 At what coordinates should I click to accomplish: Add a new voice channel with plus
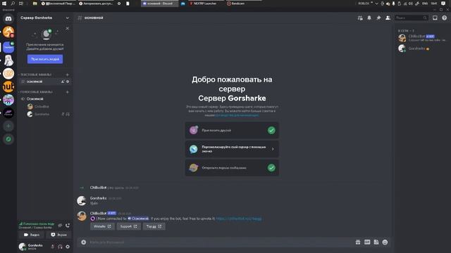coord(68,92)
